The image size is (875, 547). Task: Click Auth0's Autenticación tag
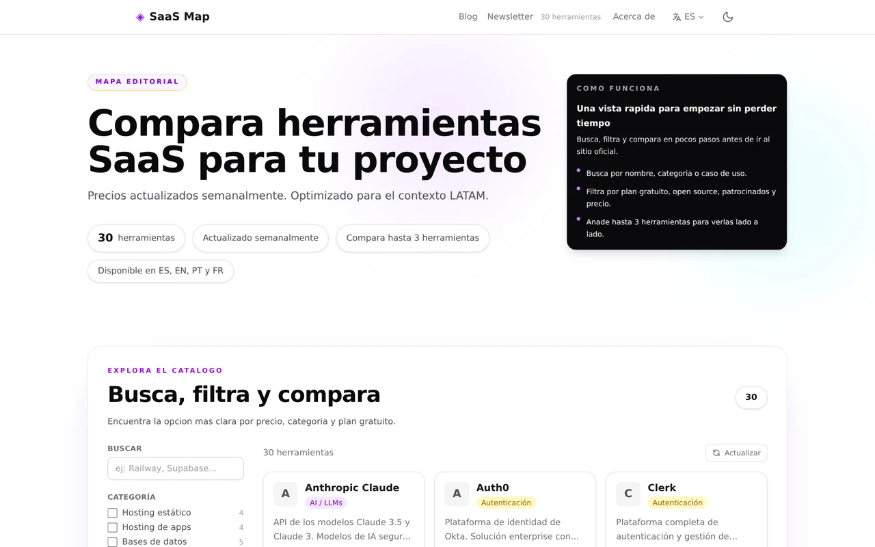[506, 503]
